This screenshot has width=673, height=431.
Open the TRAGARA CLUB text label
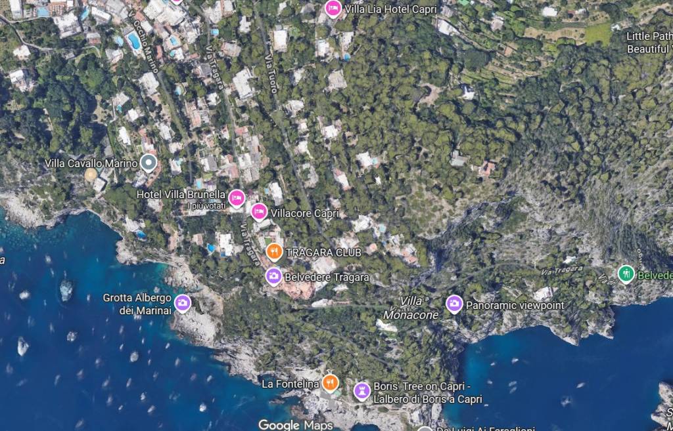(323, 253)
